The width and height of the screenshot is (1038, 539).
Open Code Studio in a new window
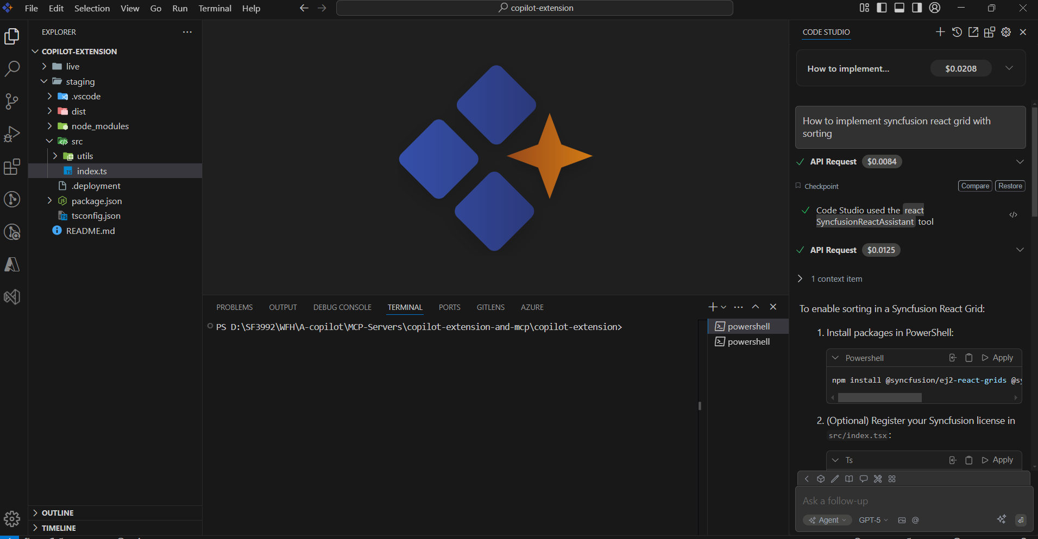(973, 32)
